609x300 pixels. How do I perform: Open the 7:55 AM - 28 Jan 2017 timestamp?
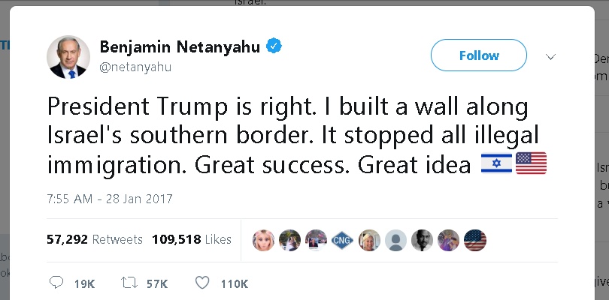tap(110, 199)
